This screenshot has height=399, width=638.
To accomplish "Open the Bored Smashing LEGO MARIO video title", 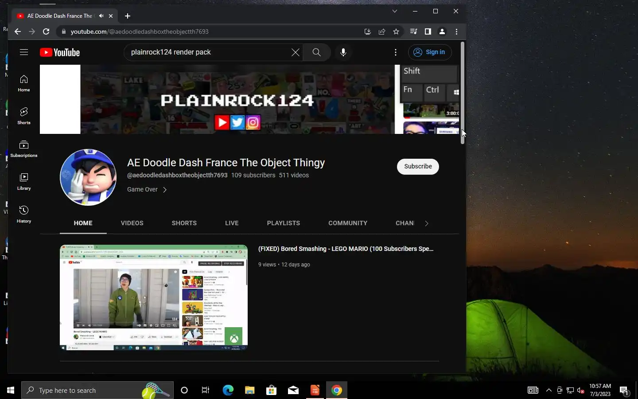I will click(346, 249).
